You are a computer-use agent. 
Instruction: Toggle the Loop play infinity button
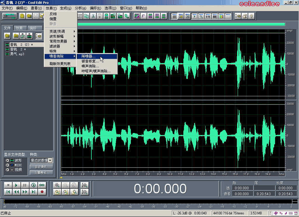click(x=42, y=185)
